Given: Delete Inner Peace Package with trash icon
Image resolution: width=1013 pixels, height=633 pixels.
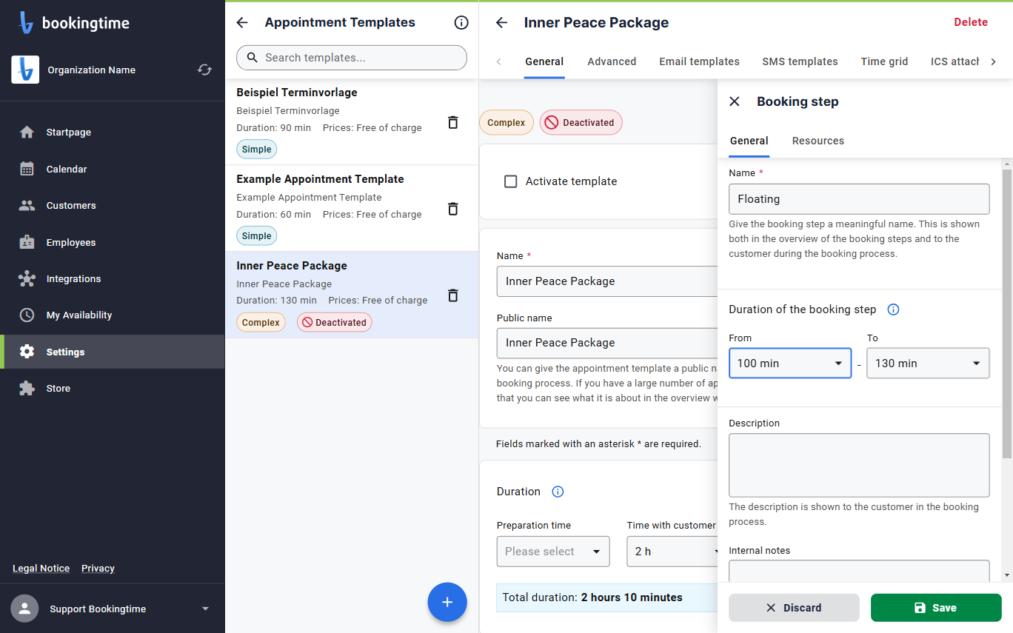Looking at the screenshot, I should click(453, 295).
